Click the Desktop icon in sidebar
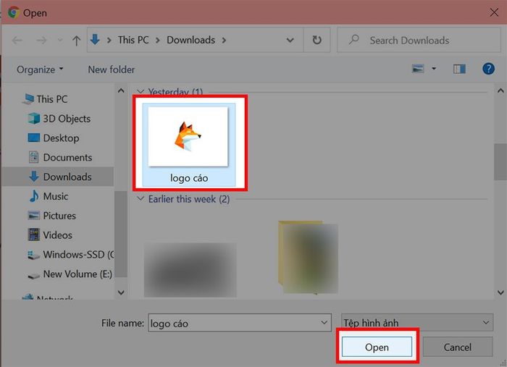This screenshot has height=367, width=507. click(34, 138)
